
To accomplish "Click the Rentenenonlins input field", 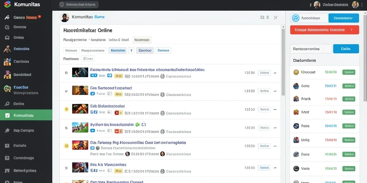I will (311, 49).
